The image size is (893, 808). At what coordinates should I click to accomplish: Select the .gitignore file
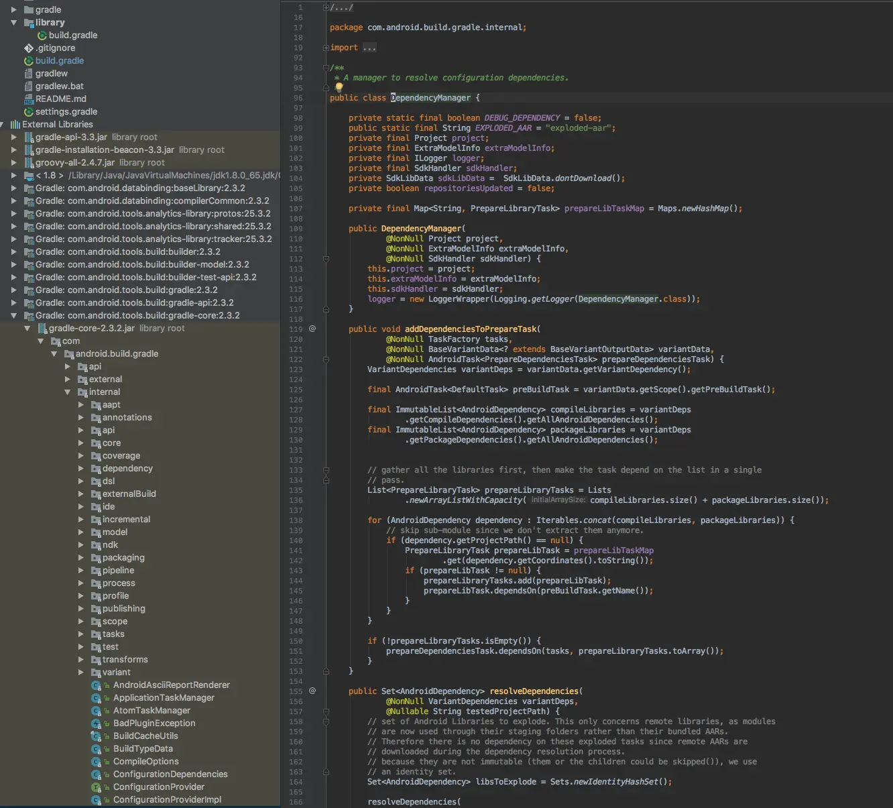tap(59, 48)
